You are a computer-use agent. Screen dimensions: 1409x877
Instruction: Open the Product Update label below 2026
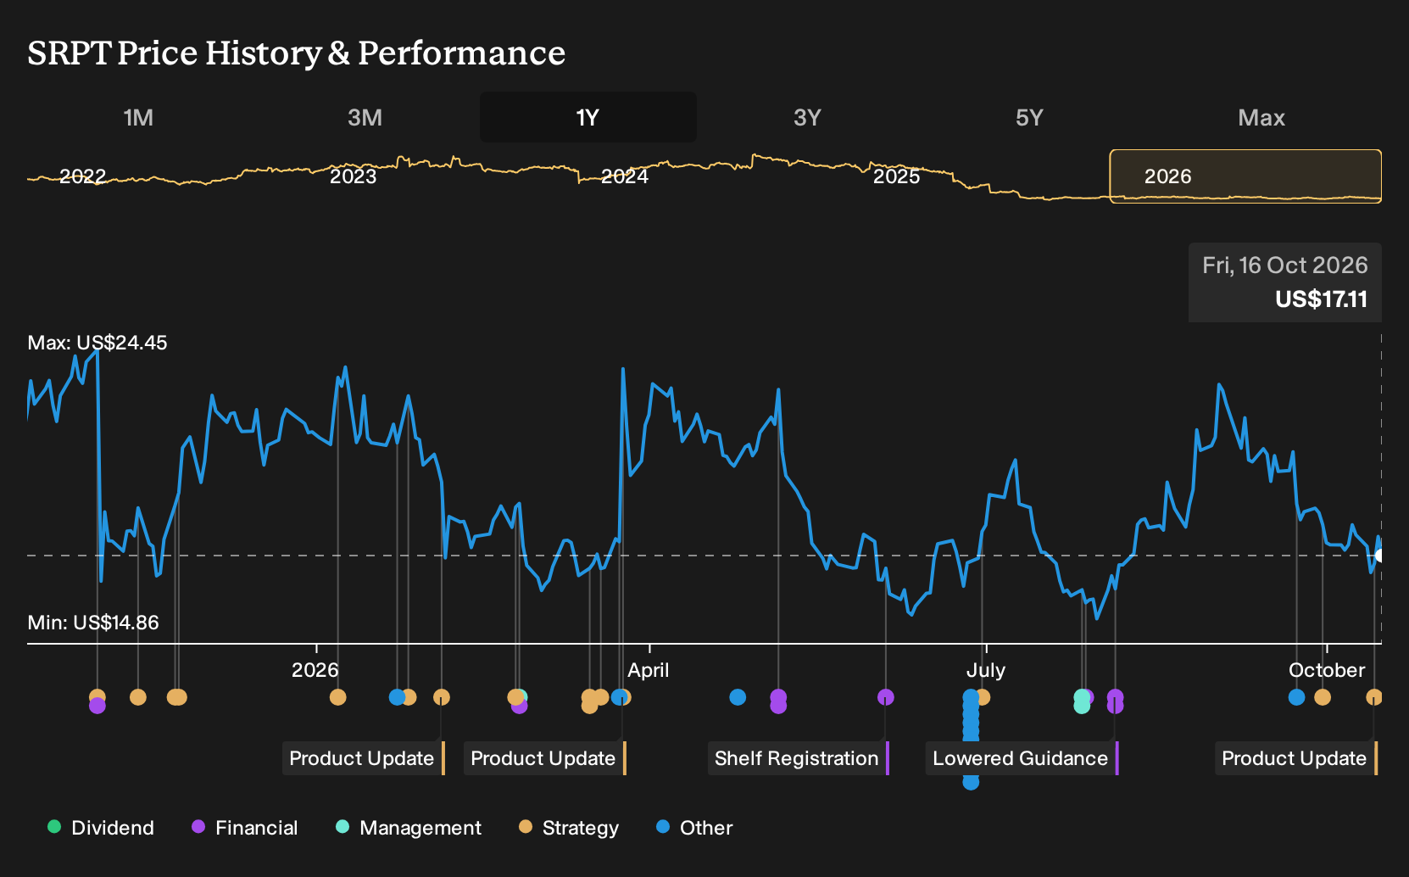(x=363, y=758)
